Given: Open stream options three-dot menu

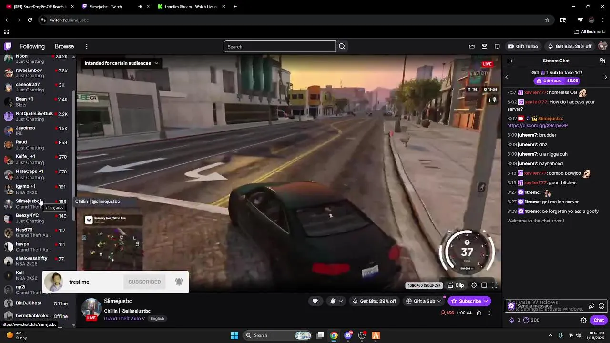Looking at the screenshot, I should tap(489, 313).
